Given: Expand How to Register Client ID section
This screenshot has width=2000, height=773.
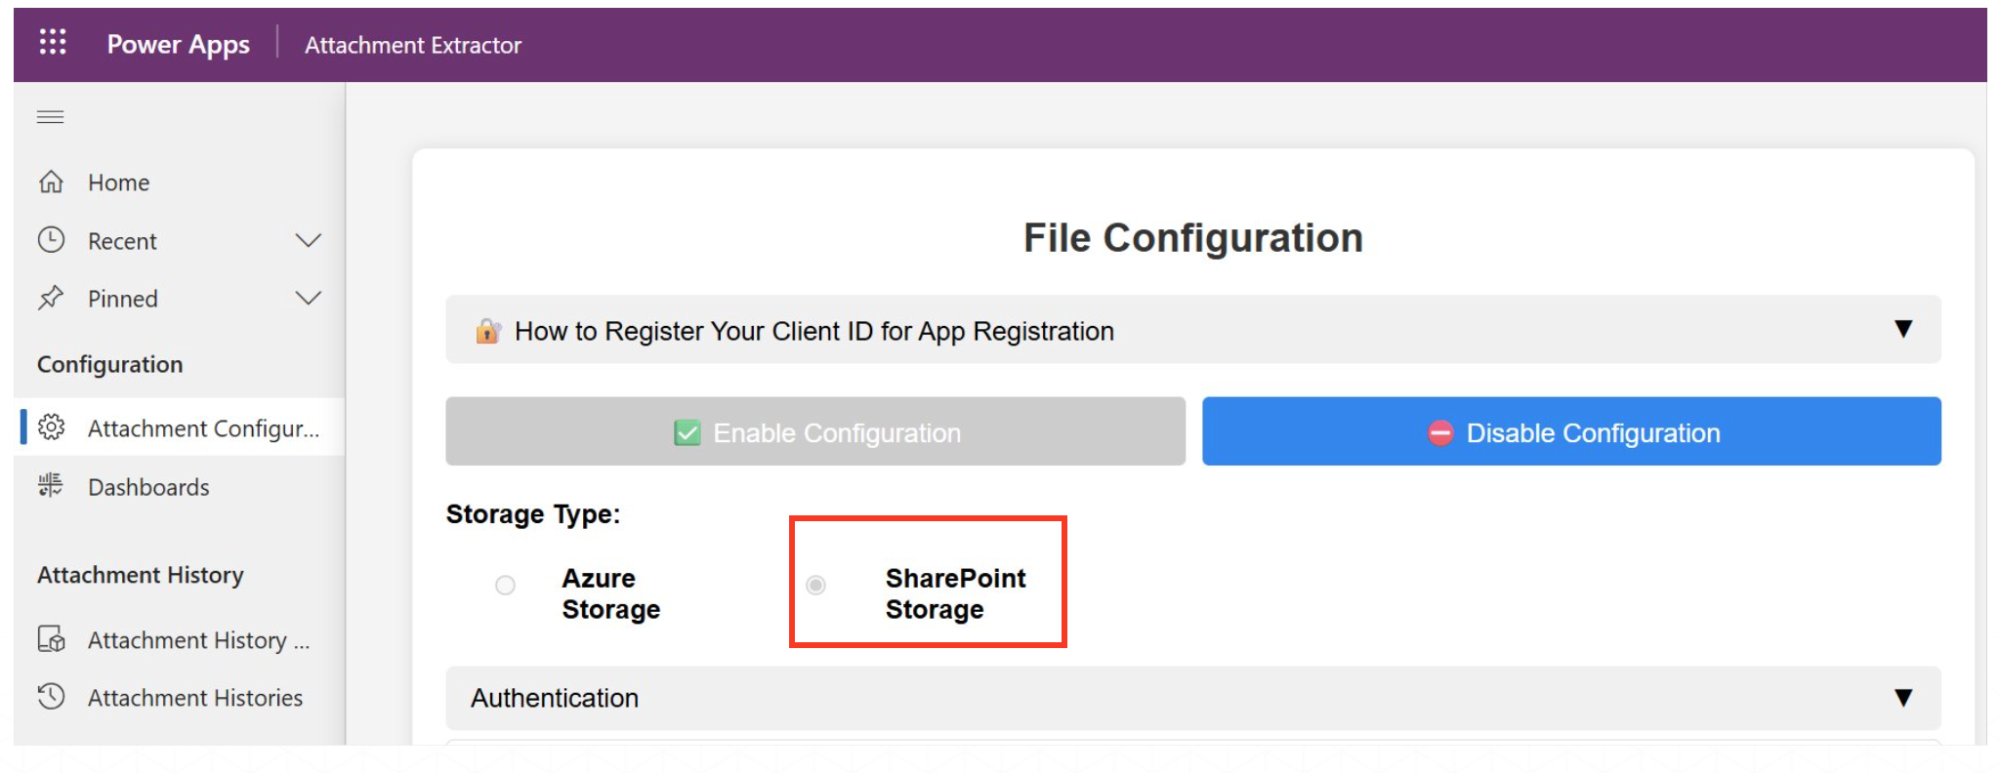Looking at the screenshot, I should tap(1902, 330).
